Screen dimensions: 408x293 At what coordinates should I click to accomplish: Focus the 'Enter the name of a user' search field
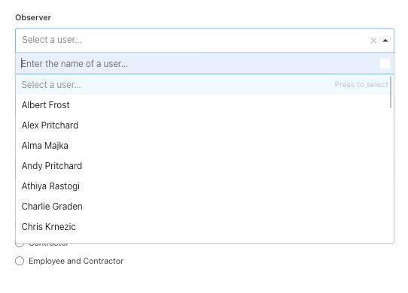pyautogui.click(x=205, y=64)
